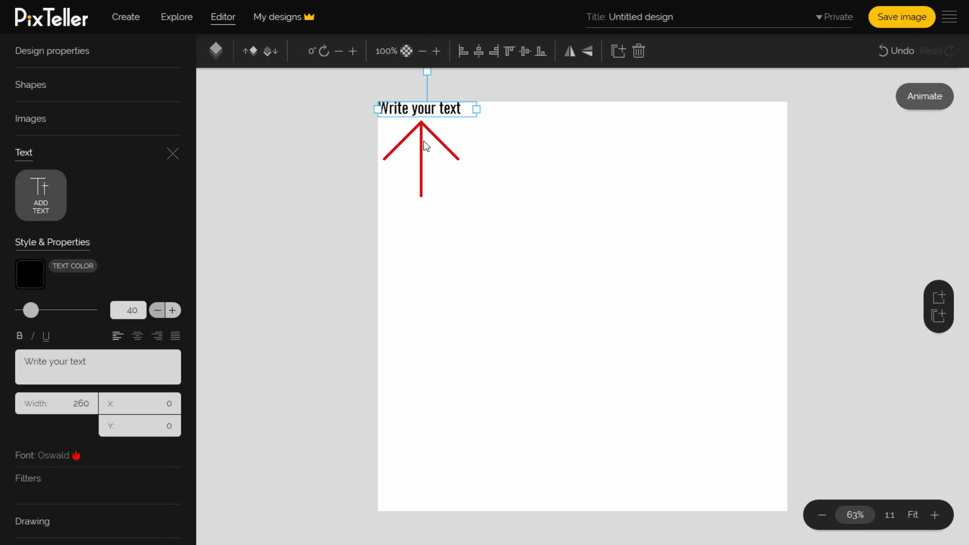Click the Animate button
This screenshot has width=969, height=545.
tap(925, 96)
